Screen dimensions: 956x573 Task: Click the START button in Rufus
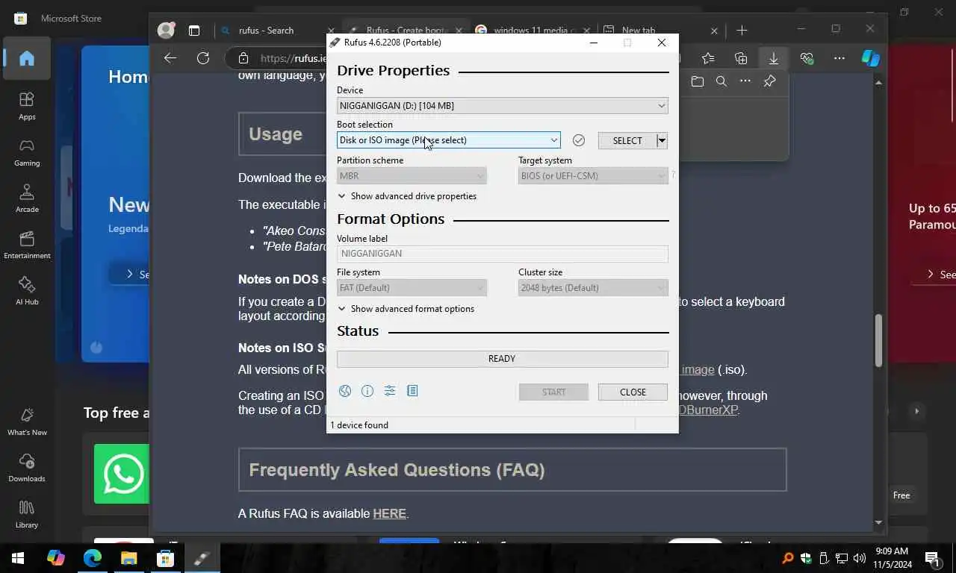tap(553, 392)
